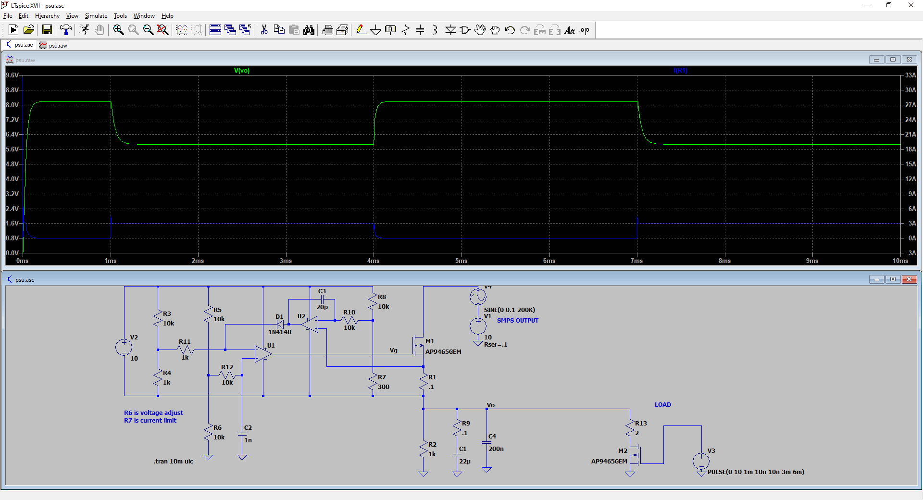The width and height of the screenshot is (923, 500).
Task: Select the Draw Wire pencil tool
Action: tap(361, 30)
